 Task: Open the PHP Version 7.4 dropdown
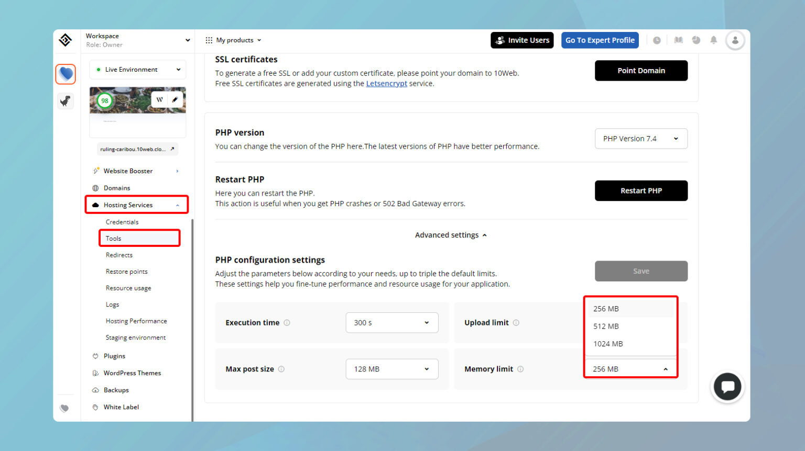(x=640, y=139)
